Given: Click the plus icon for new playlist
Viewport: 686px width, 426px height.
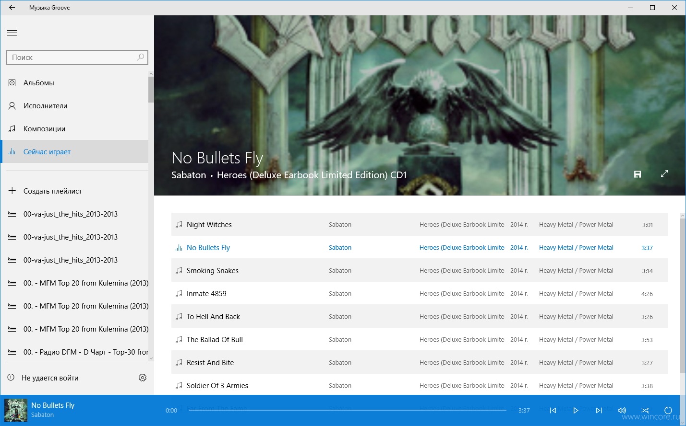Looking at the screenshot, I should click(12, 191).
